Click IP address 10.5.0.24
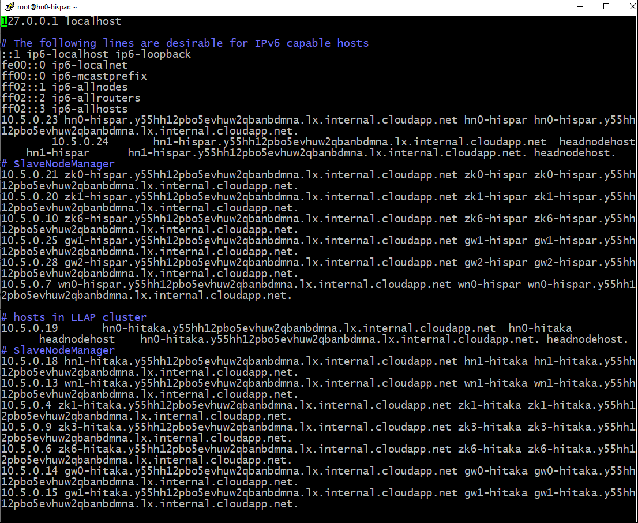The height and width of the screenshot is (523, 638). [80, 142]
